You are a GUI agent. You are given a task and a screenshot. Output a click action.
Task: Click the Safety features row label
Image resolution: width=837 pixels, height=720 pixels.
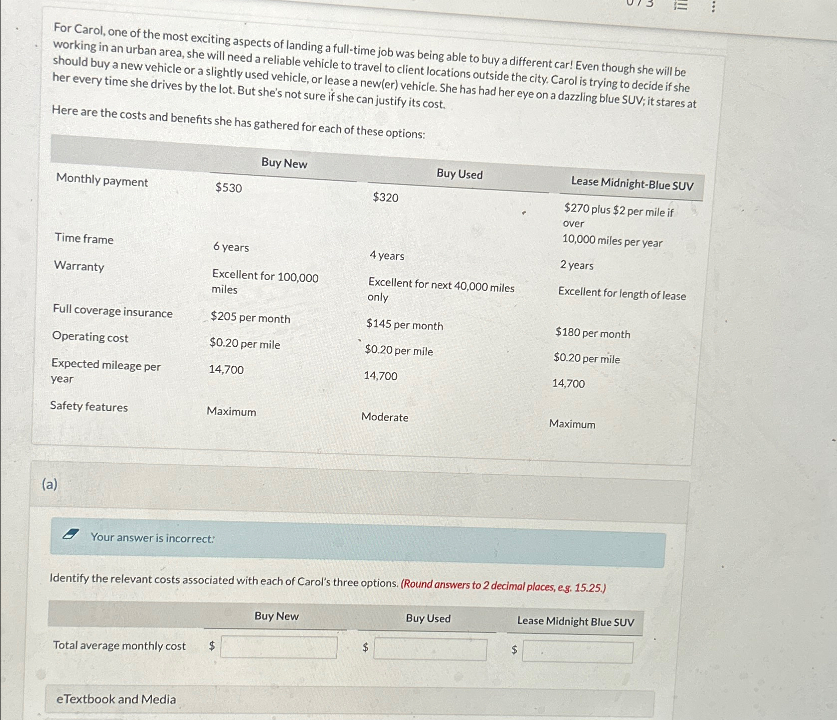[x=89, y=407]
